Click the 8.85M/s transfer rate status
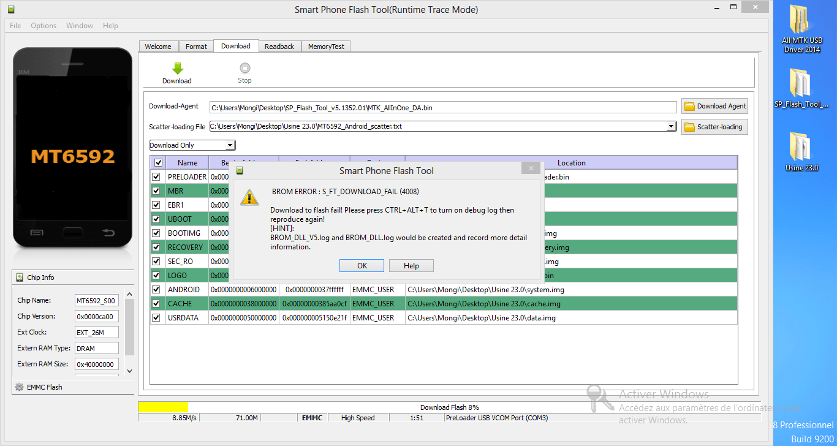The height and width of the screenshot is (446, 837). pyautogui.click(x=169, y=418)
